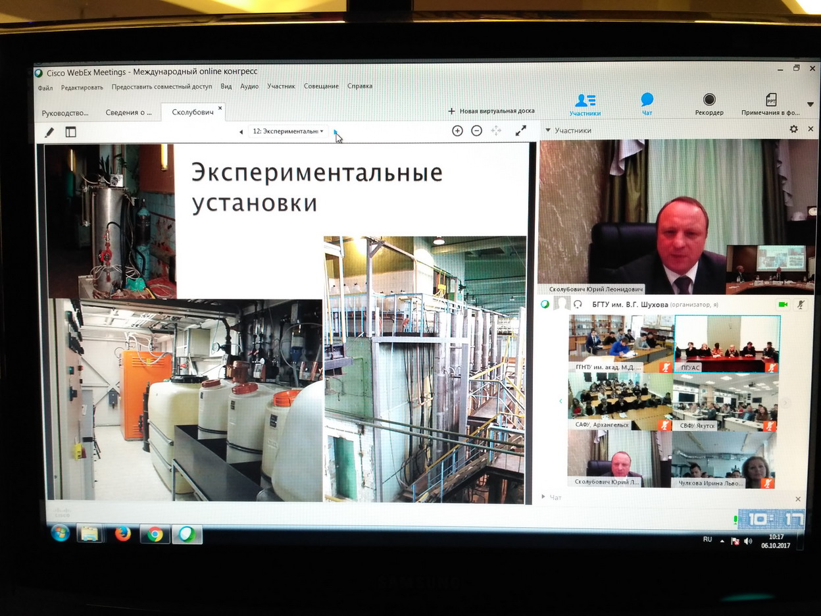Unmute the САФУ, Архангельск participant
Viewport: 821px width, 616px height.
665,425
